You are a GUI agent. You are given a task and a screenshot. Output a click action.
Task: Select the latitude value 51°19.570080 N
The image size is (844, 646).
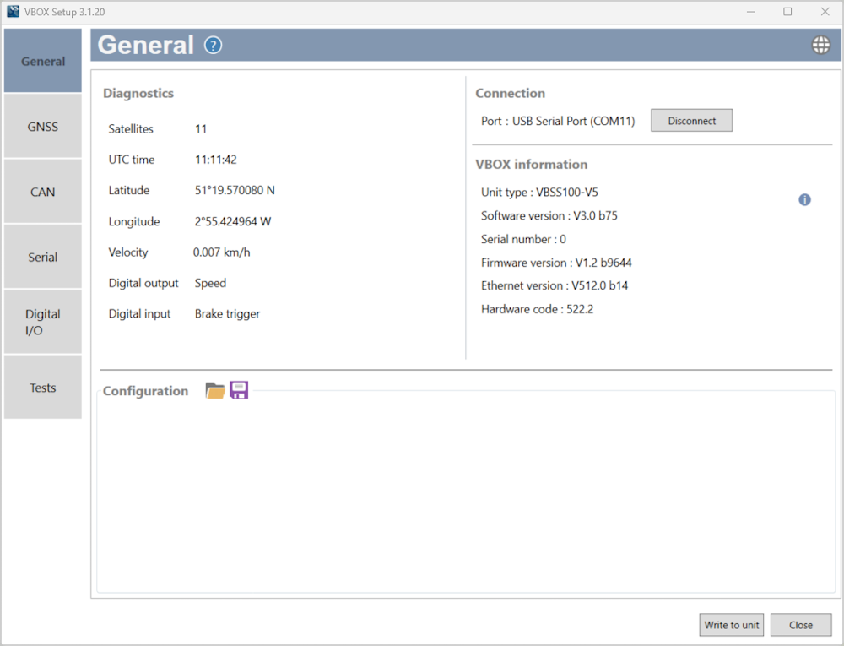pyautogui.click(x=235, y=190)
